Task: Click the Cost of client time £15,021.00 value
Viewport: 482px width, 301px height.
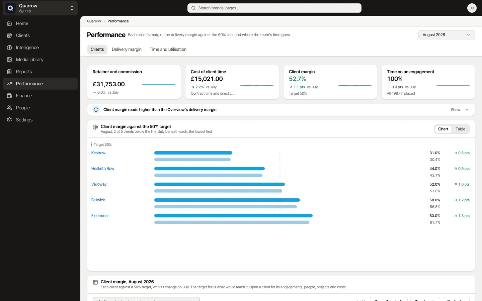Action: [x=207, y=79]
